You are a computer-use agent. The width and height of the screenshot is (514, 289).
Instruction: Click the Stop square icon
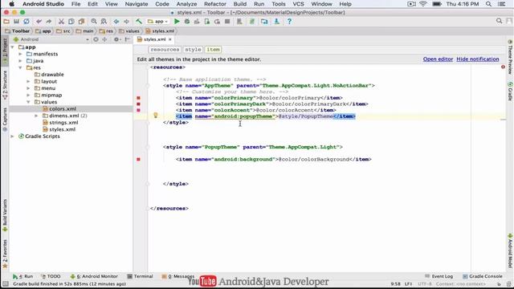(227, 22)
